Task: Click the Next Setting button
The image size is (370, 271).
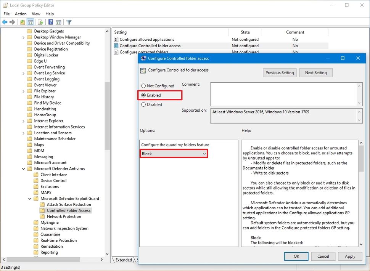Action: pos(316,72)
